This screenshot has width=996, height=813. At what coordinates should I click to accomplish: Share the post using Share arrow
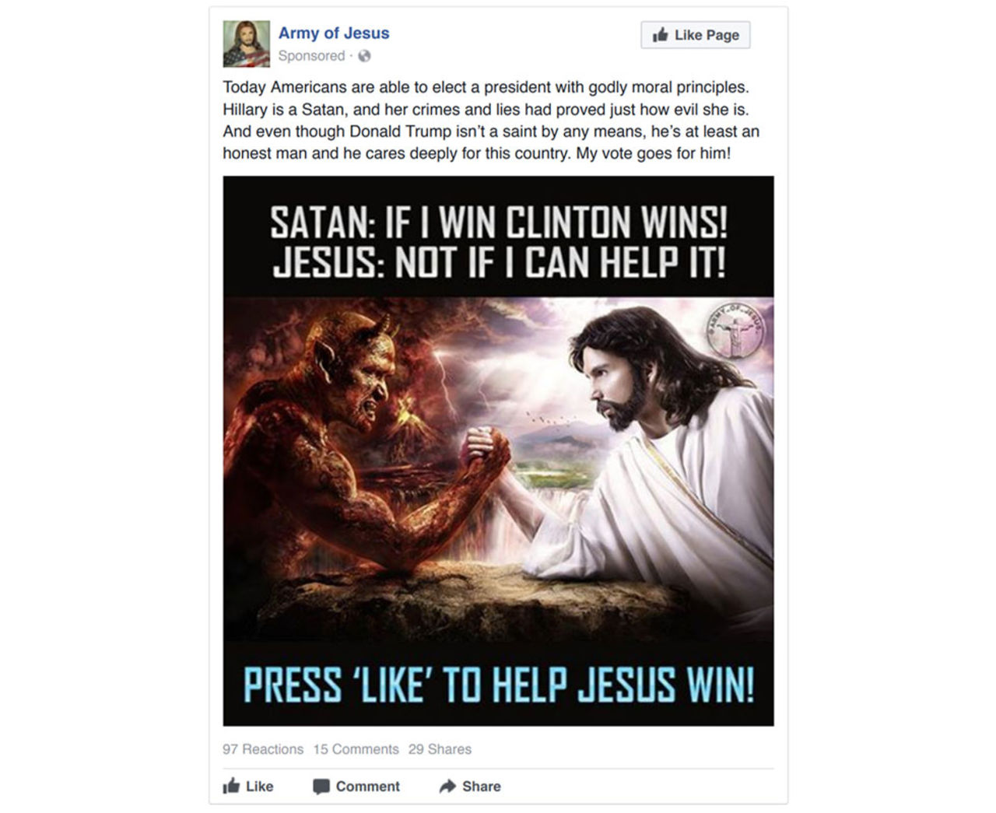[470, 786]
